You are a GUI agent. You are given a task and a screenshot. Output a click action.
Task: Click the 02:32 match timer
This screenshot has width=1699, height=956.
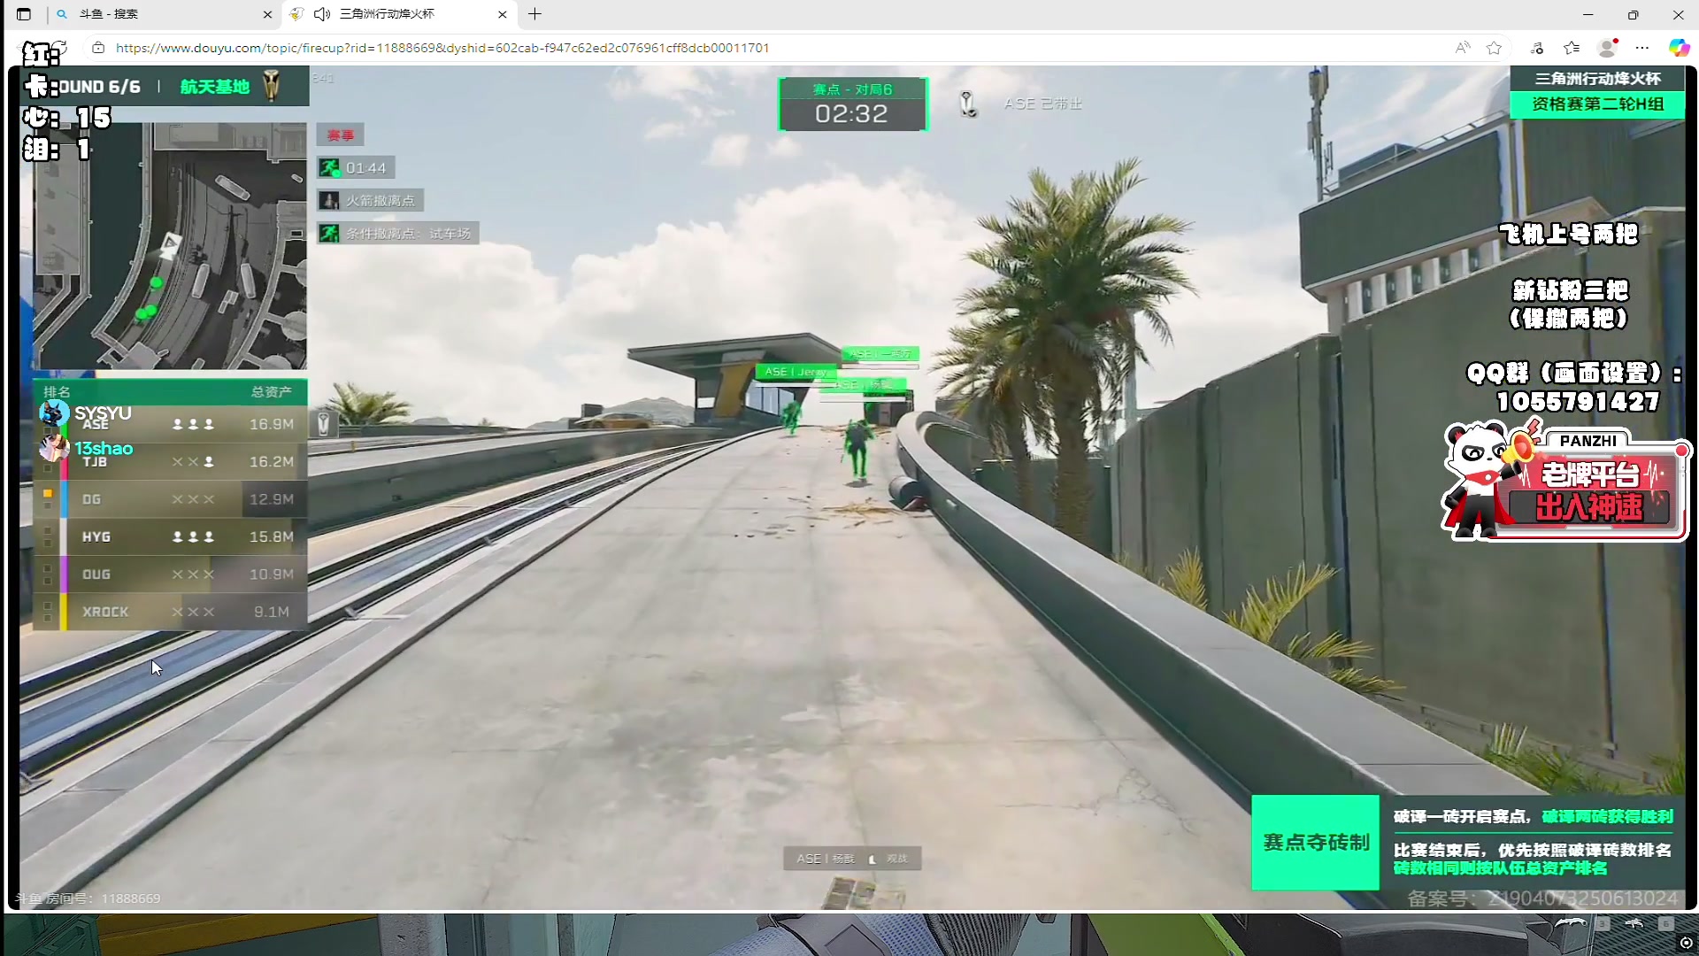851,114
